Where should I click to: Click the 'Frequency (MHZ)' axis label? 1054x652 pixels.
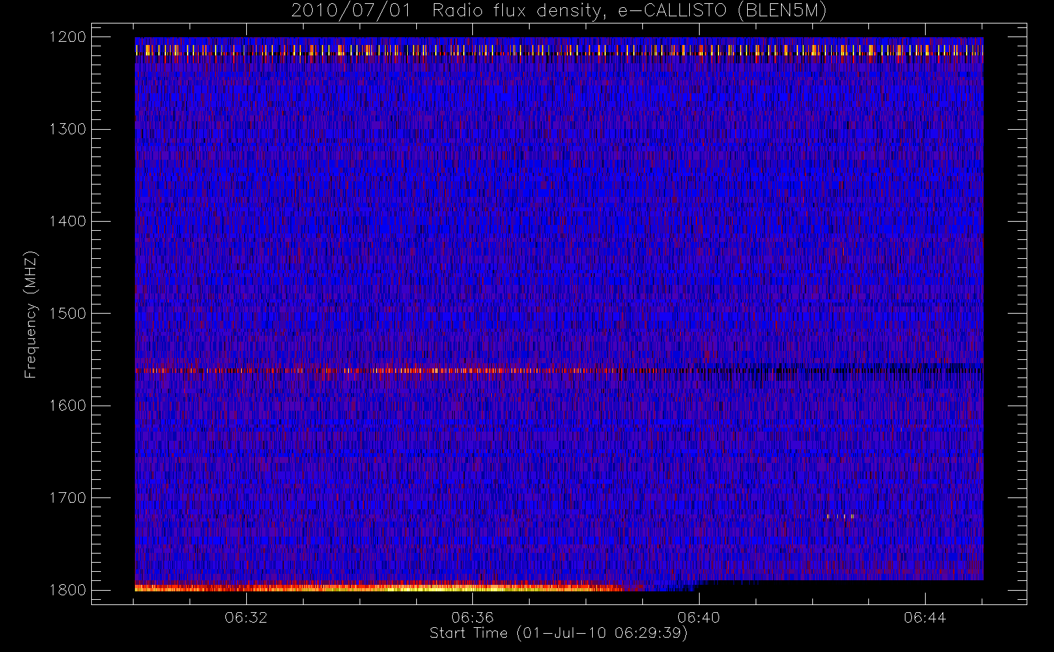[x=31, y=314]
